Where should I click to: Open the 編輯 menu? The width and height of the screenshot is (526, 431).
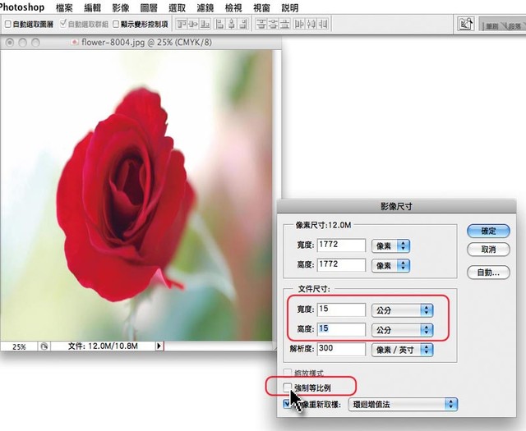point(92,7)
